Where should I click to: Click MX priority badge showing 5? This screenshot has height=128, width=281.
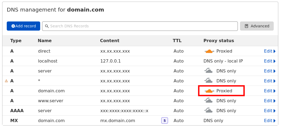pos(165,120)
